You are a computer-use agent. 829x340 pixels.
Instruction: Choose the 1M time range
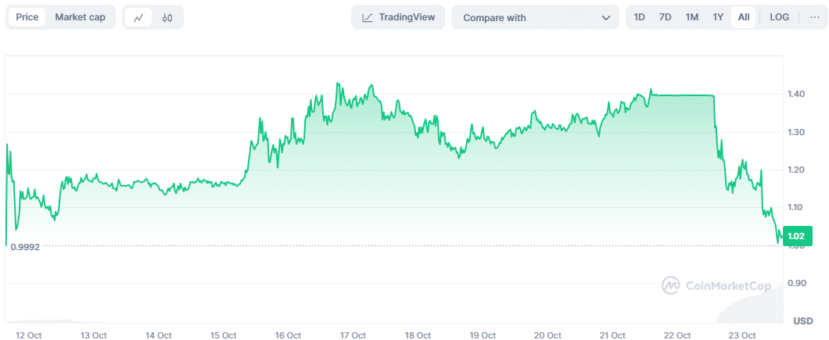point(691,17)
